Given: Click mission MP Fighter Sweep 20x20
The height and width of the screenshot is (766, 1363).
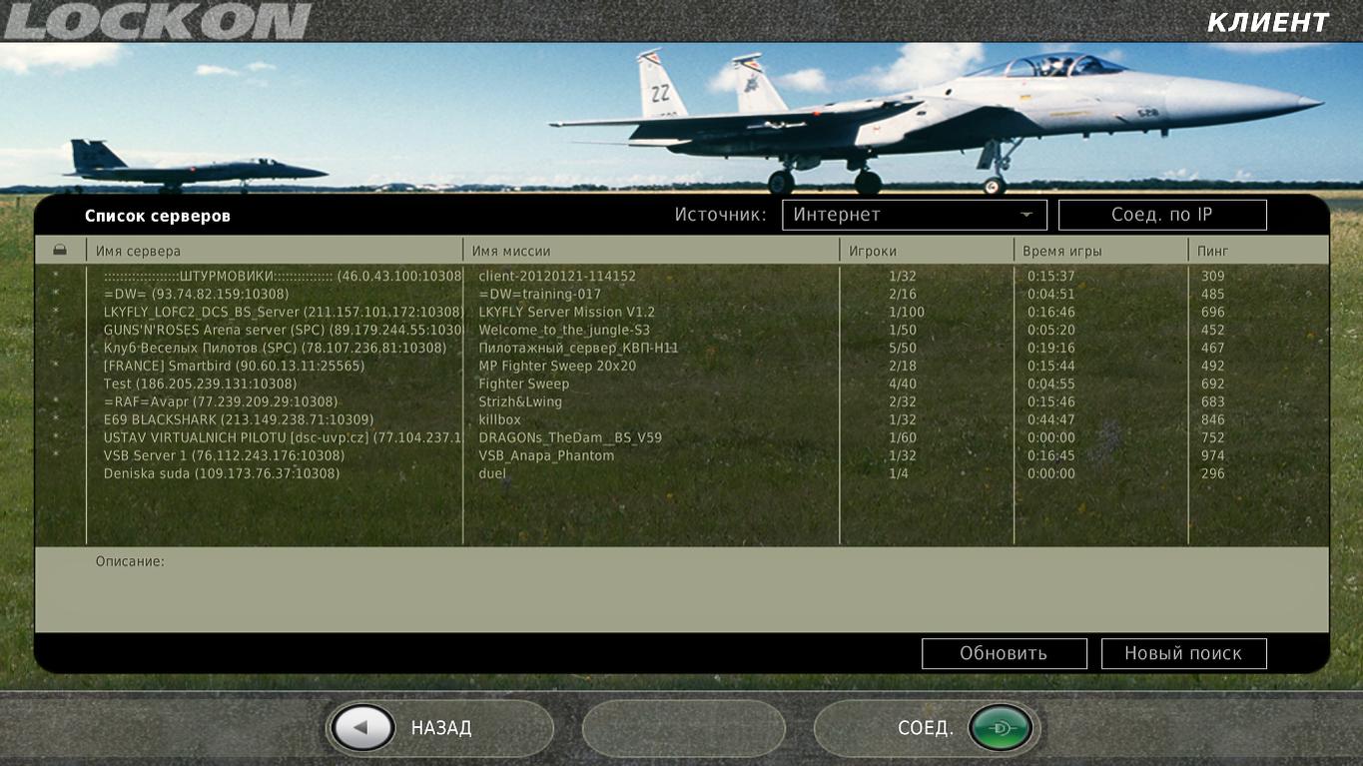Looking at the screenshot, I should (557, 367).
